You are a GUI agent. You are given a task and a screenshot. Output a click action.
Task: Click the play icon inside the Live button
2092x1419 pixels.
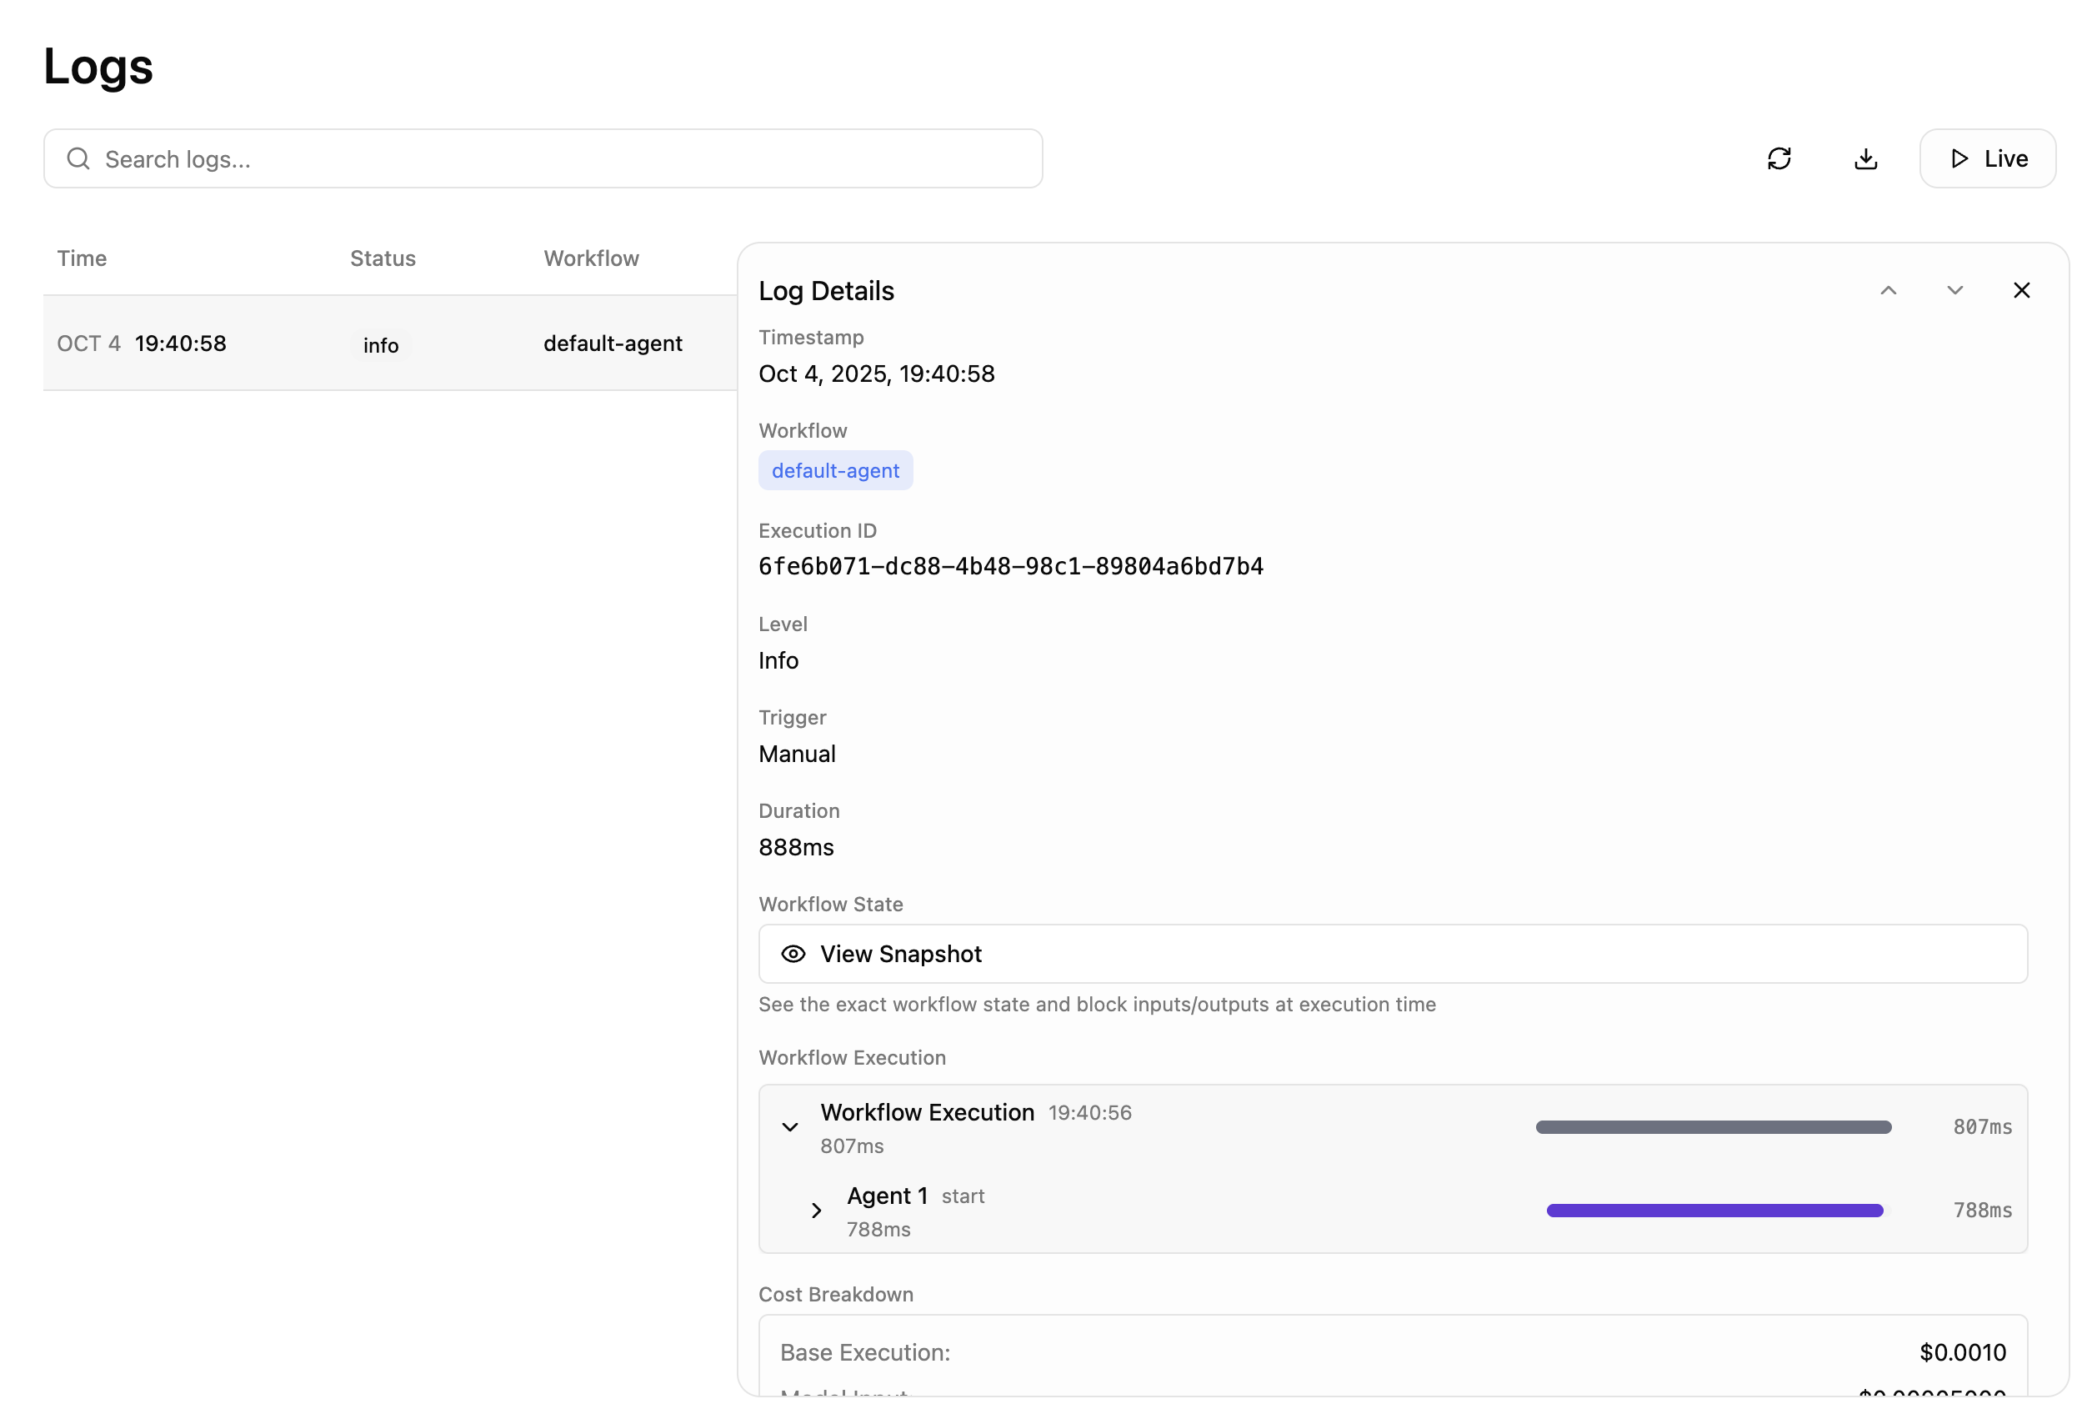pyautogui.click(x=1959, y=158)
